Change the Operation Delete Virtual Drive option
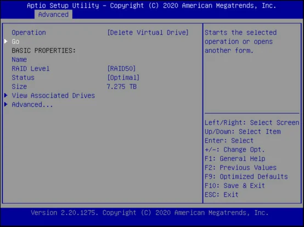This screenshot has width=304, height=227. 148,32
